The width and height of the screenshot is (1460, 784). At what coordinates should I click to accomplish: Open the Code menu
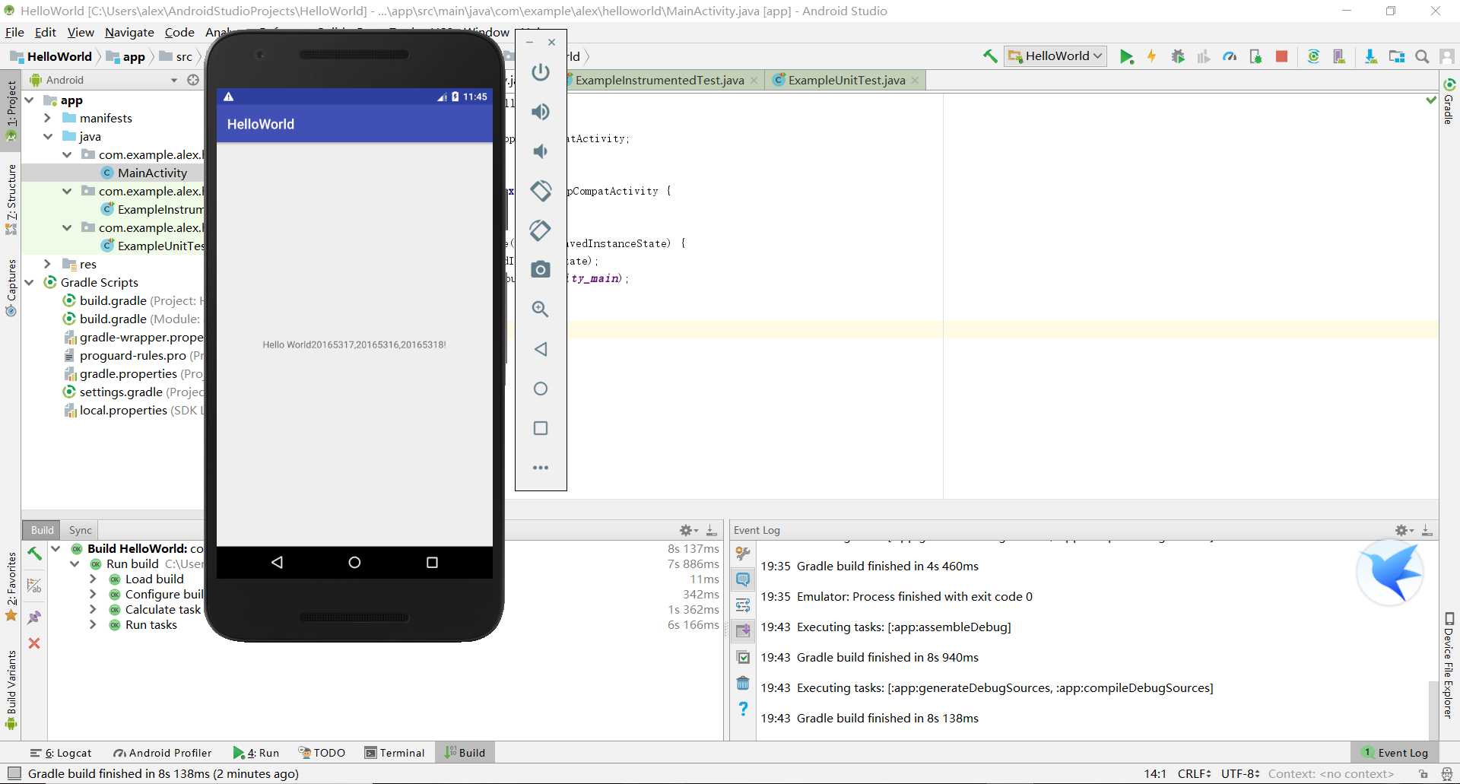tap(179, 32)
